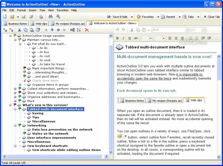
Task: Switch to the Business Notes tab
Action: tap(16, 23)
